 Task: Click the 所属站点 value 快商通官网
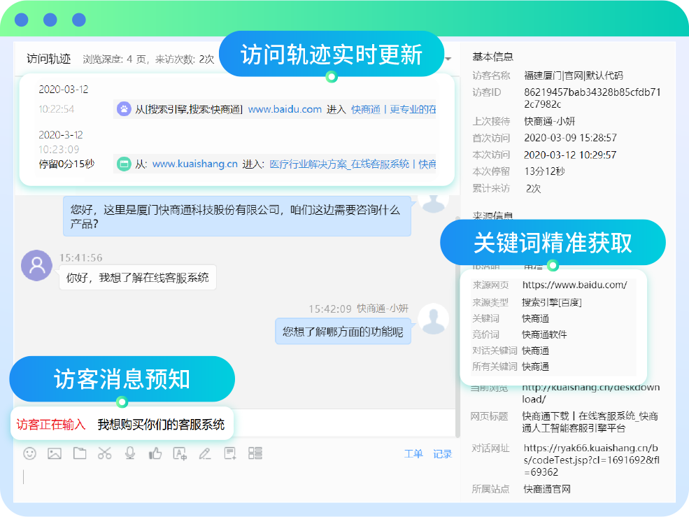coord(547,489)
